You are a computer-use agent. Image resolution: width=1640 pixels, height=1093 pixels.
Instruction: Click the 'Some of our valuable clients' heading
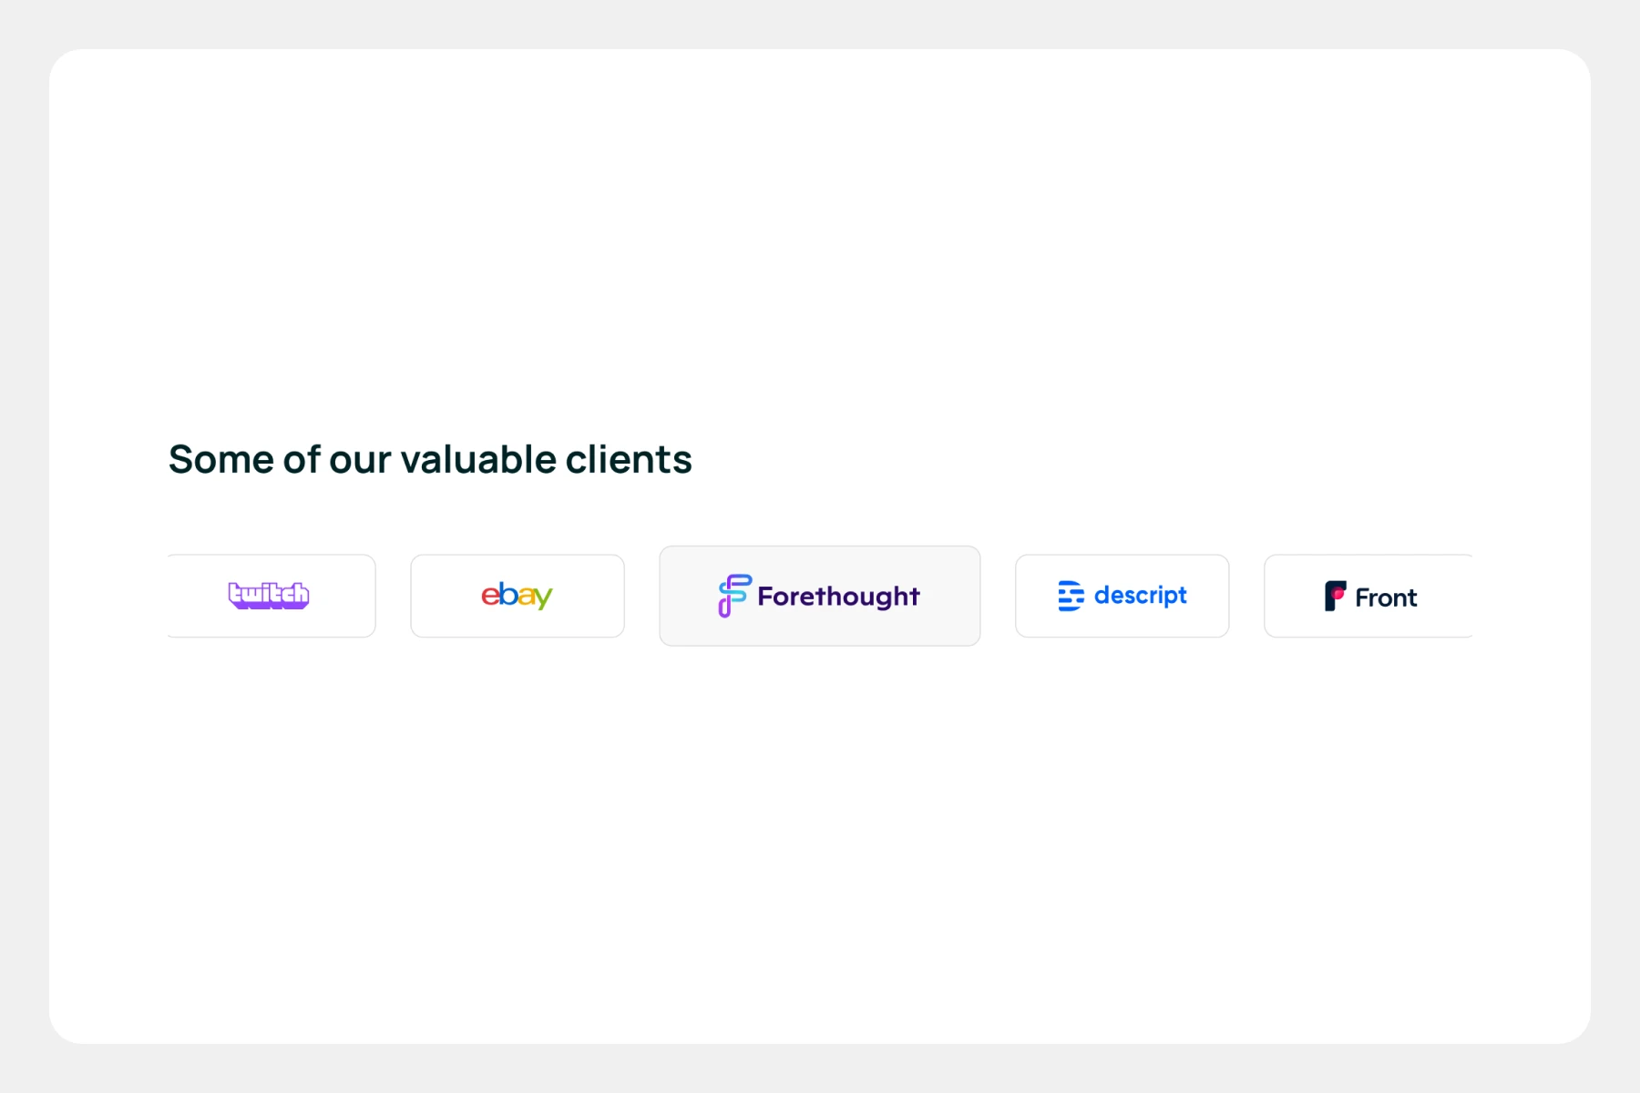click(x=430, y=459)
